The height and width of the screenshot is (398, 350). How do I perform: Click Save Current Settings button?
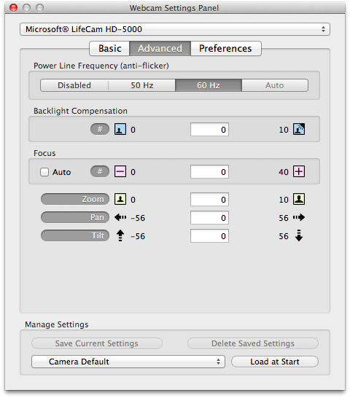[97, 343]
